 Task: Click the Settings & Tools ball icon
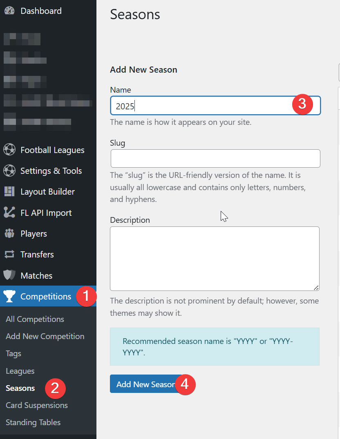point(9,171)
